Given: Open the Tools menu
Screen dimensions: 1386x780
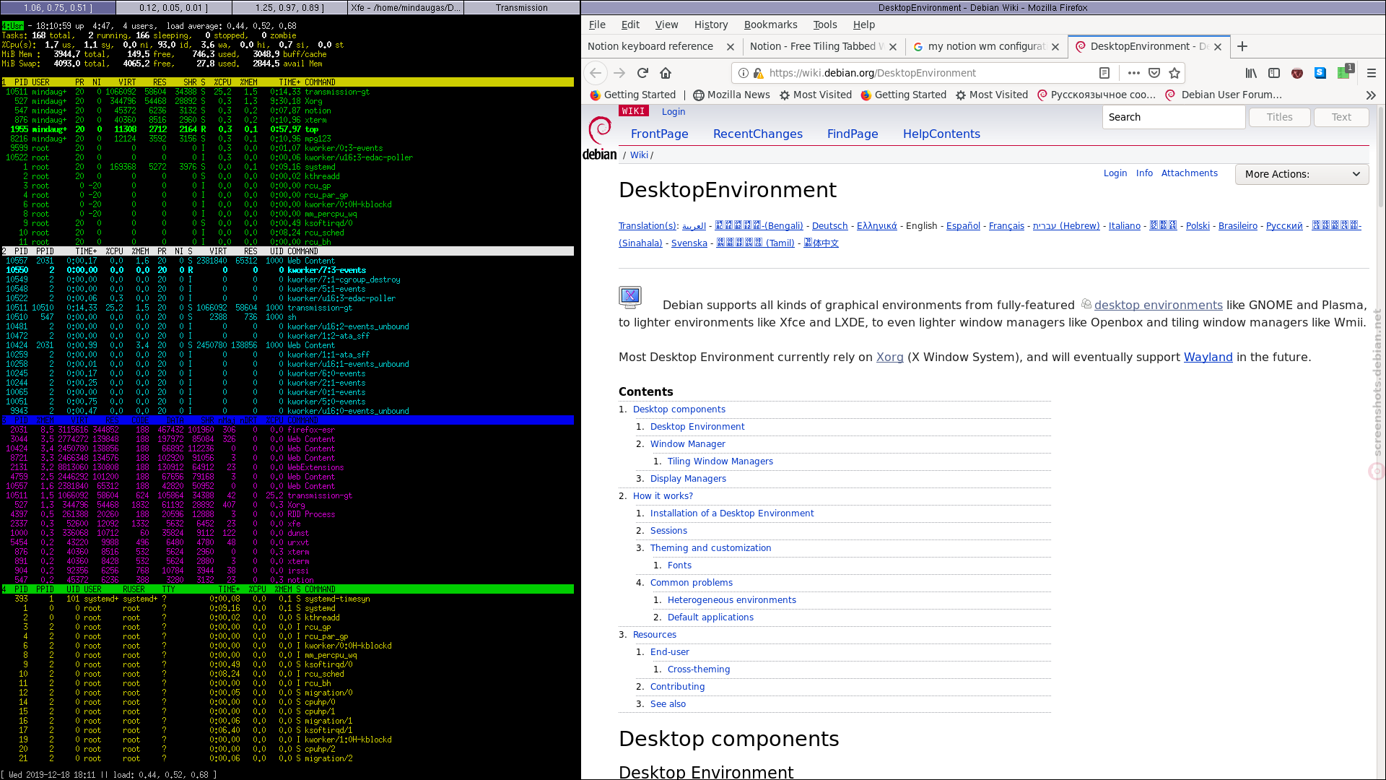Looking at the screenshot, I should click(x=825, y=25).
